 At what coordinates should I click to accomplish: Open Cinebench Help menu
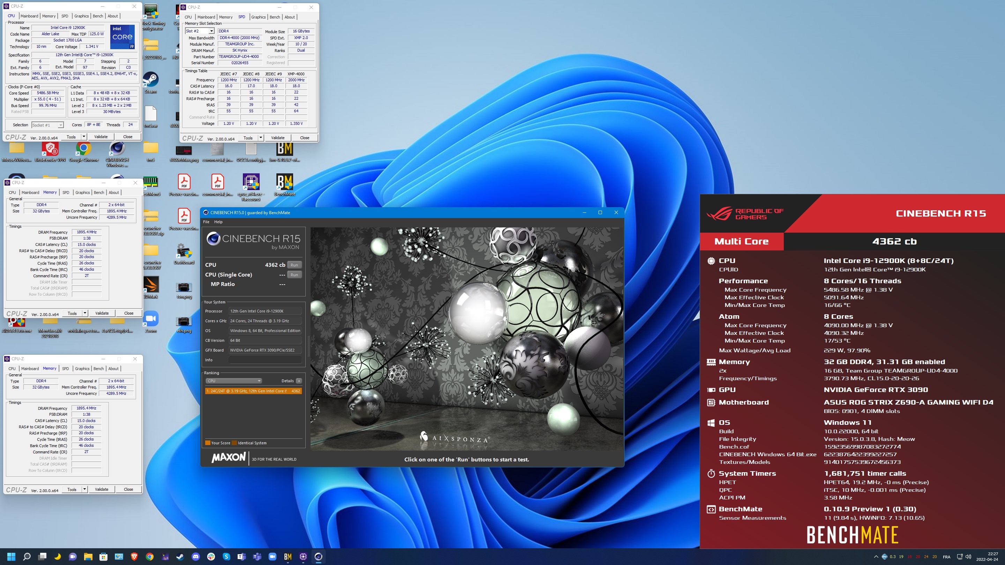(x=218, y=222)
